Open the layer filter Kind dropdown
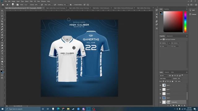Image resolution: width=198 pixels, height=111 pixels. [x=164, y=76]
